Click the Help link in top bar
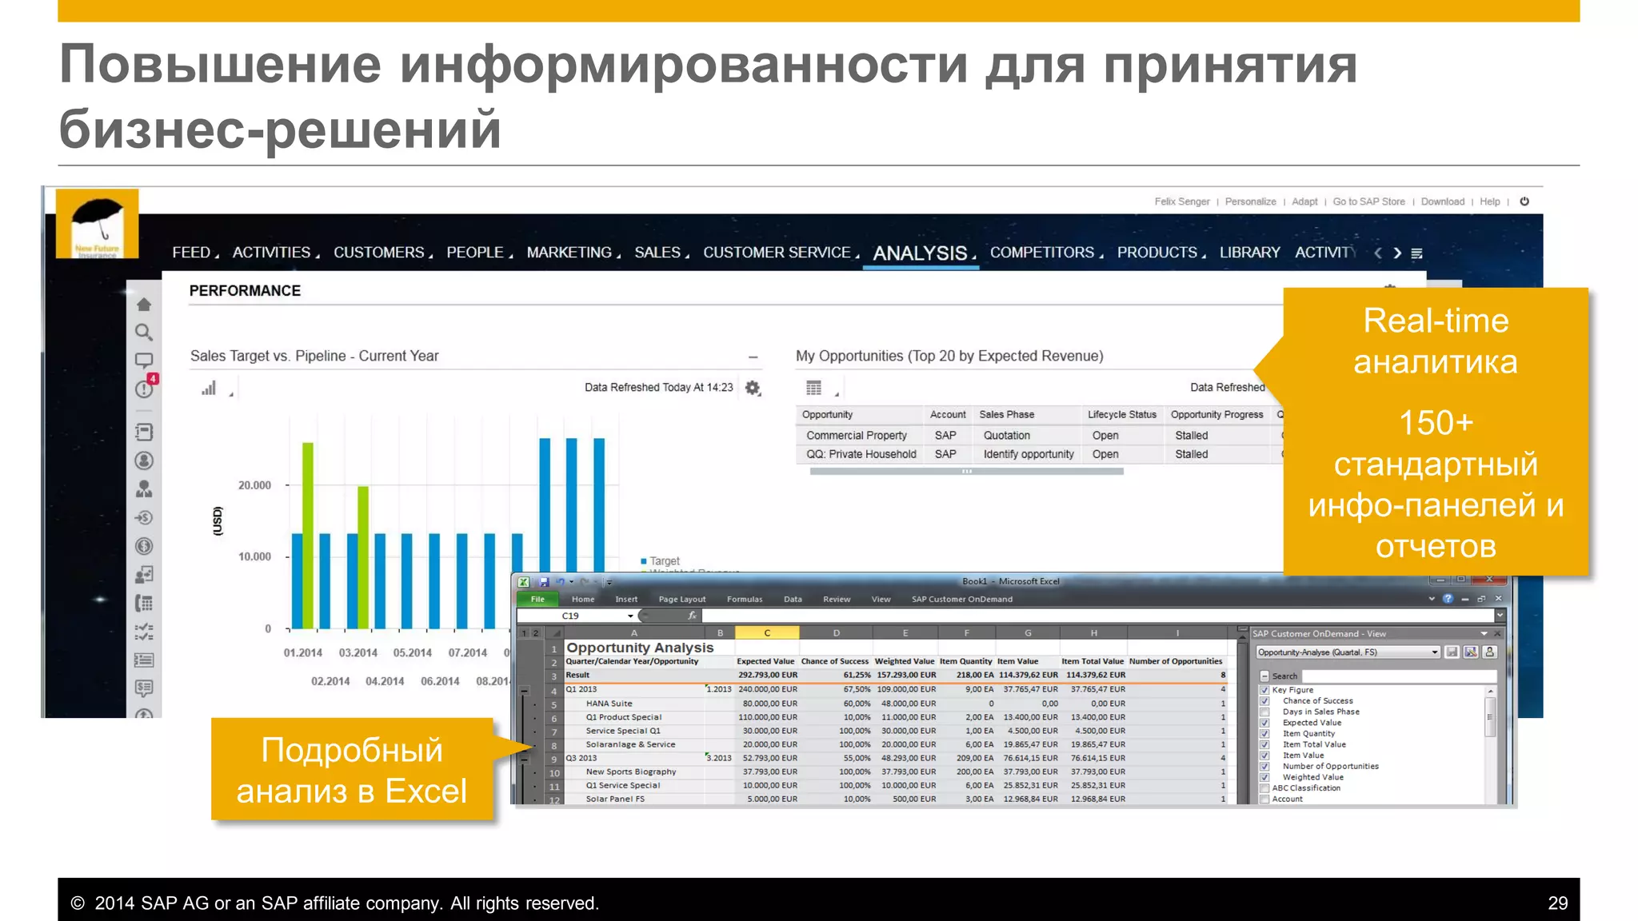 (x=1490, y=201)
